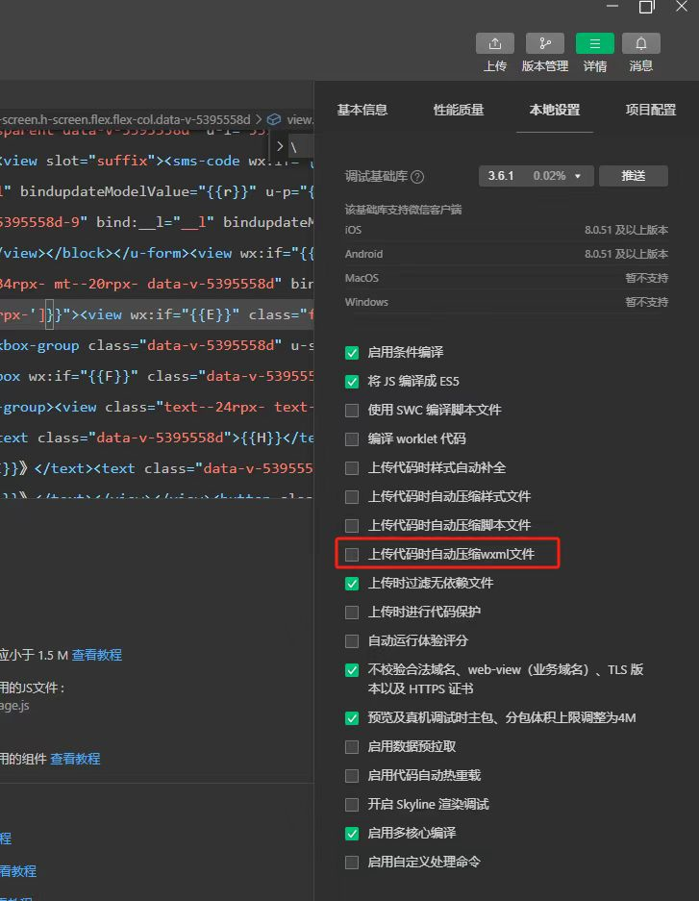The height and width of the screenshot is (901, 699).
Task: Click the cube icon in the breadcrumb
Action: tap(274, 119)
